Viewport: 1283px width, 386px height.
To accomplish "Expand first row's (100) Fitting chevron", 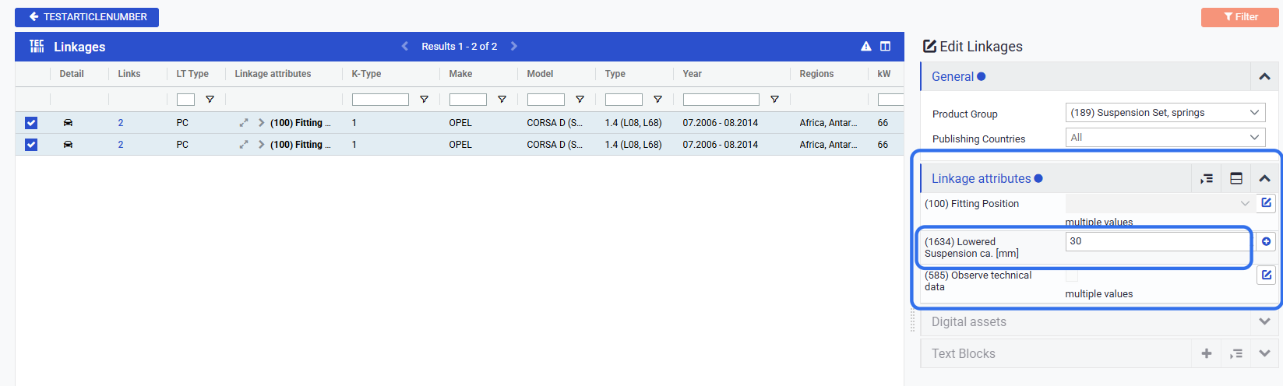I will click(261, 123).
